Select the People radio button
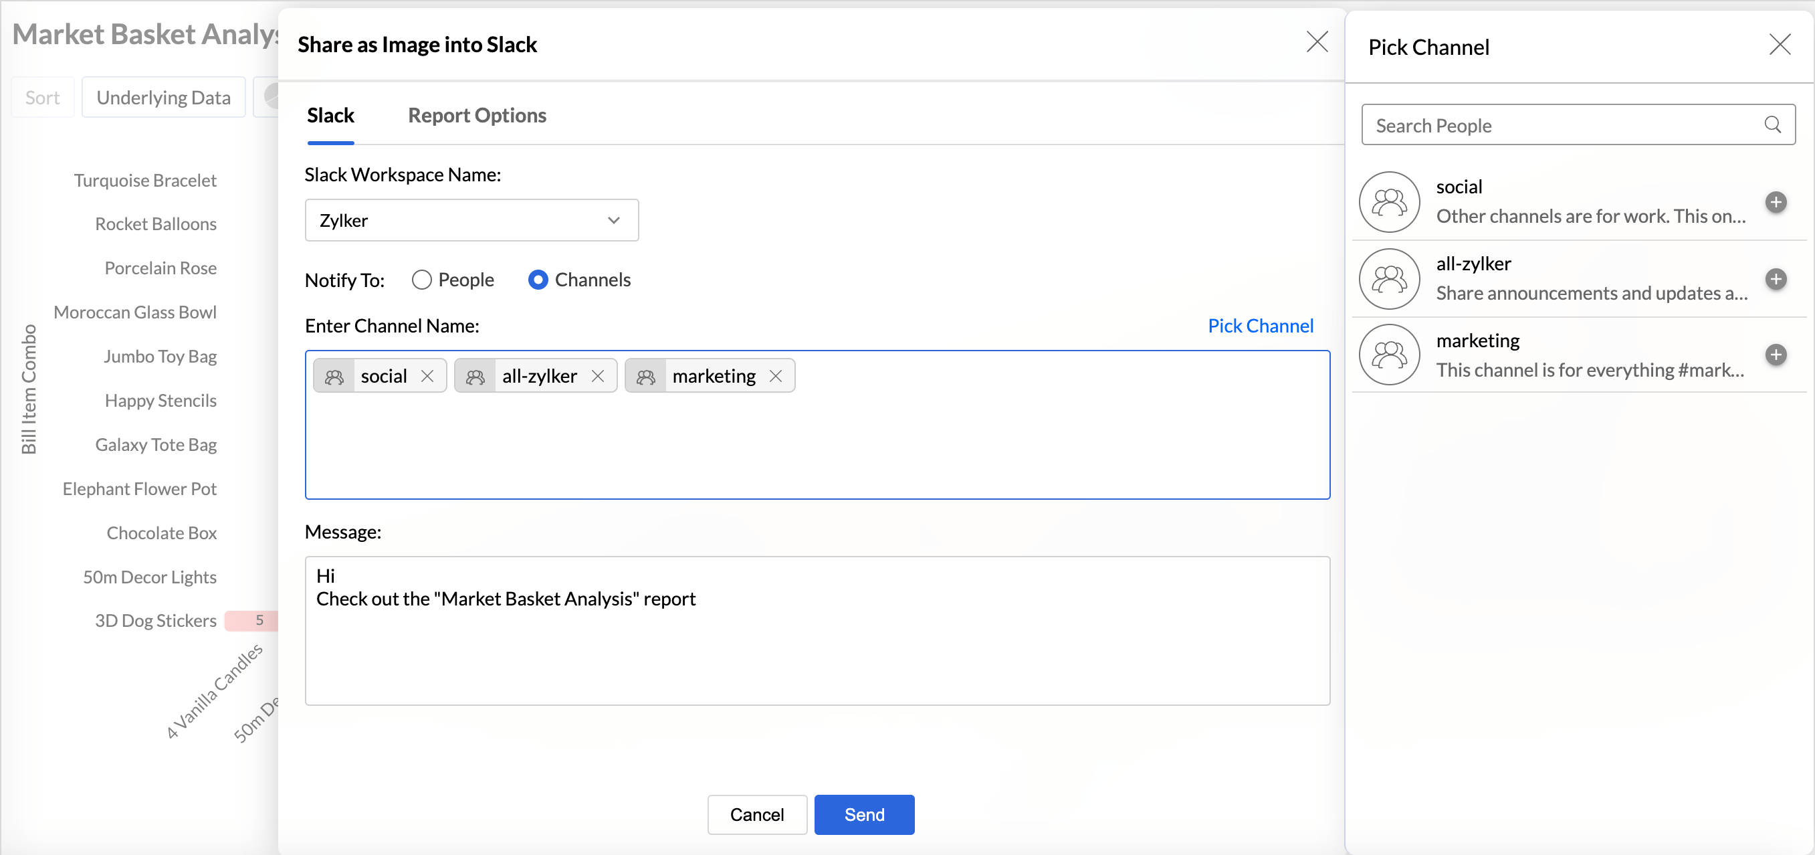Image resolution: width=1815 pixels, height=855 pixels. pos(421,280)
